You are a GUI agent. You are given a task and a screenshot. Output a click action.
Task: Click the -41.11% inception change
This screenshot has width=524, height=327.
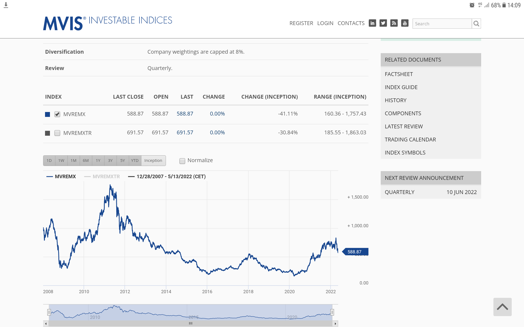click(x=288, y=114)
